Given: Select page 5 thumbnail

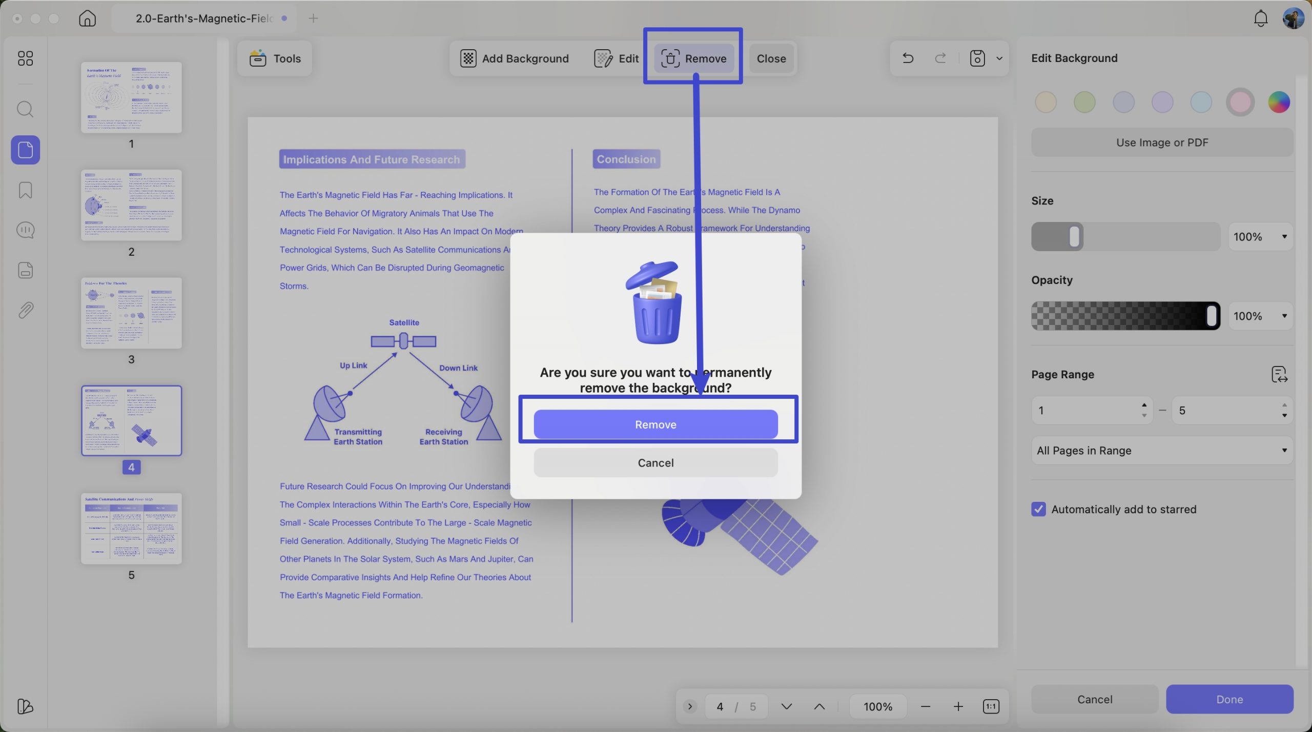Looking at the screenshot, I should pos(131,528).
